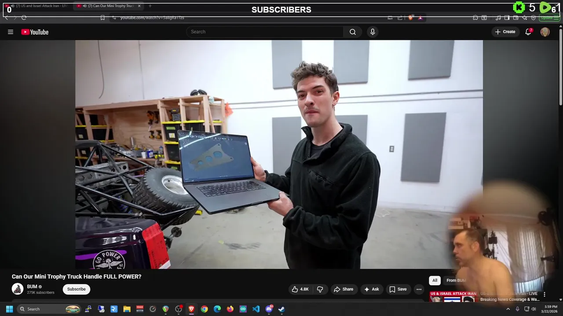This screenshot has height=316, width=563.
Task: Subscribe to the BUM channel
Action: click(77, 289)
